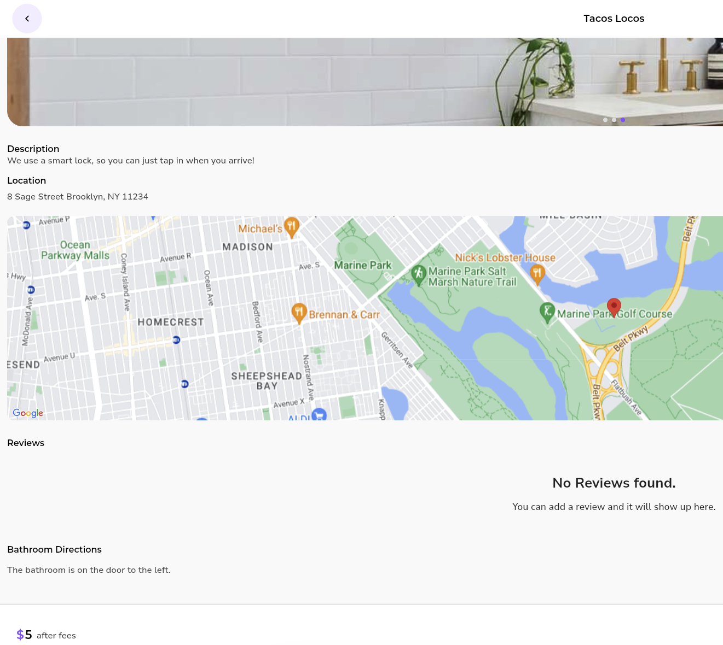Click the back arrow button
The width and height of the screenshot is (723, 645).
[x=27, y=19]
